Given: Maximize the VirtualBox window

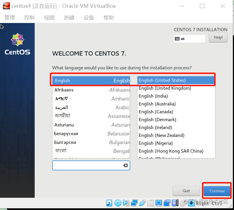Looking at the screenshot, I should (202, 6).
